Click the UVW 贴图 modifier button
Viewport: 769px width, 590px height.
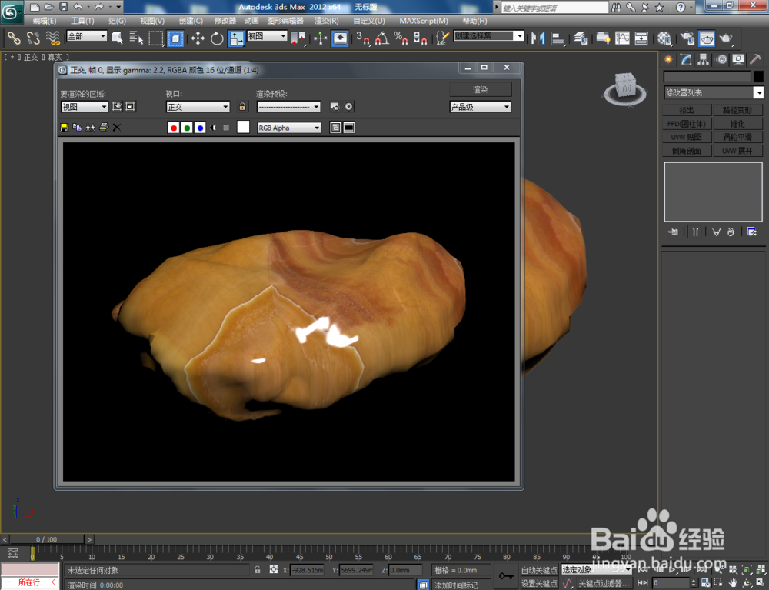pyautogui.click(x=687, y=138)
